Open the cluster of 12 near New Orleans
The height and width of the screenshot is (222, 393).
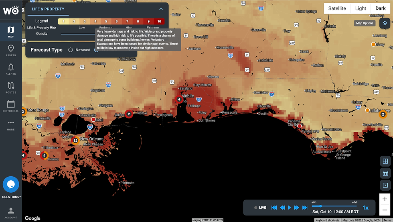(75, 141)
